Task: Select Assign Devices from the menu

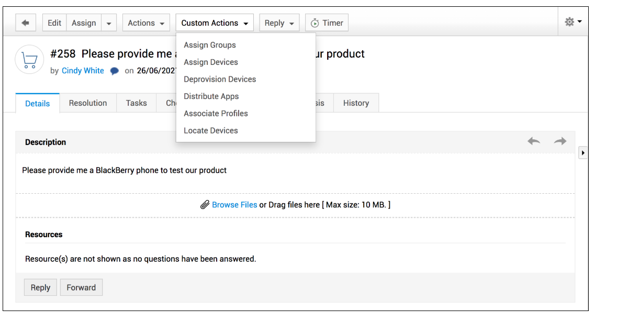Action: (x=211, y=62)
